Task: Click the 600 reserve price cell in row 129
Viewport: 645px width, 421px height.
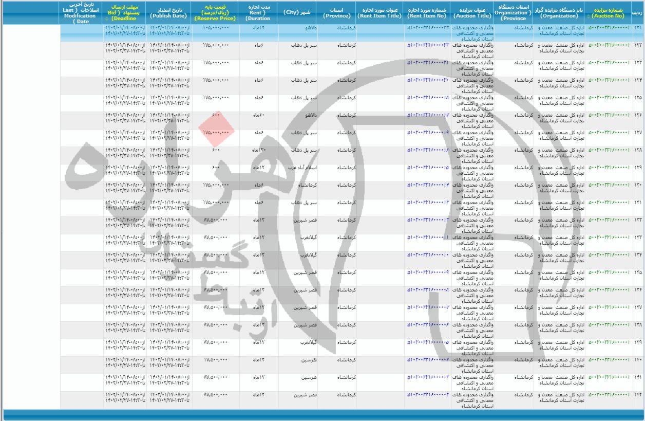Action: click(x=215, y=167)
